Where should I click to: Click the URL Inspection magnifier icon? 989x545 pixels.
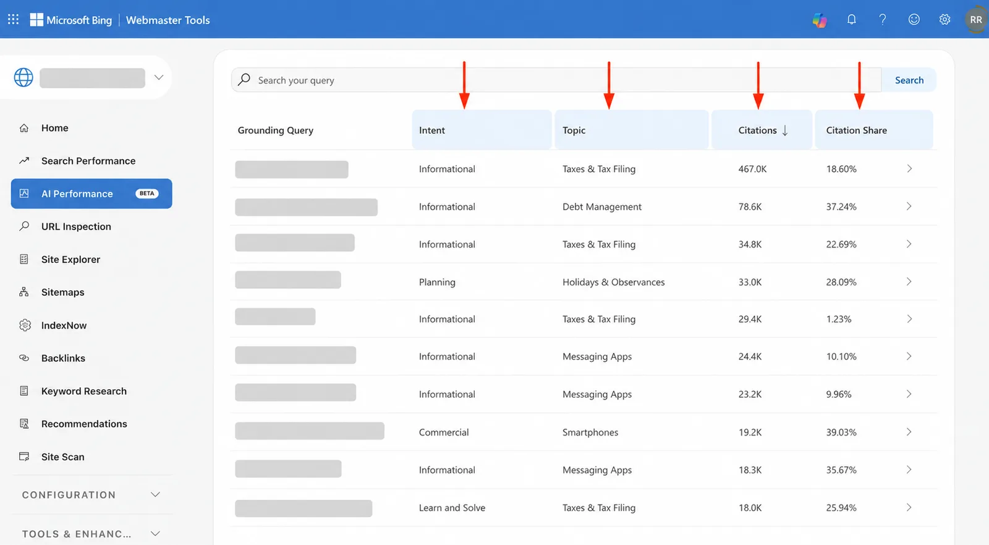click(x=24, y=226)
